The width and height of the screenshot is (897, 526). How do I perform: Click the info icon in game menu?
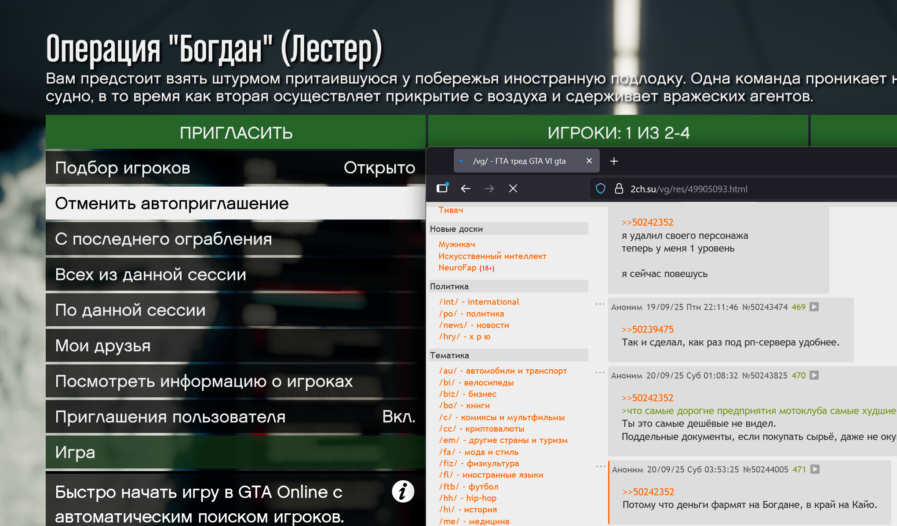pyautogui.click(x=403, y=491)
